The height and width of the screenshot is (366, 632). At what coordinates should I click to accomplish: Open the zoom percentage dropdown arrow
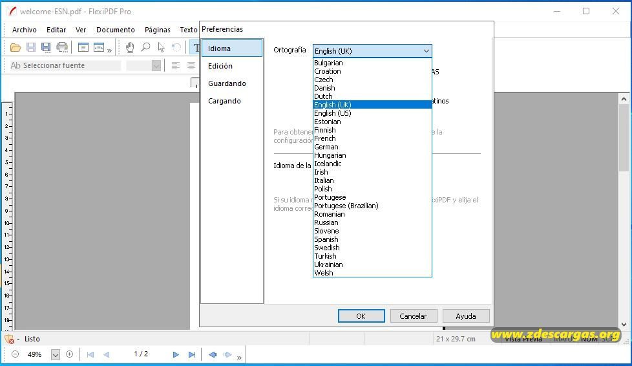[56, 355]
